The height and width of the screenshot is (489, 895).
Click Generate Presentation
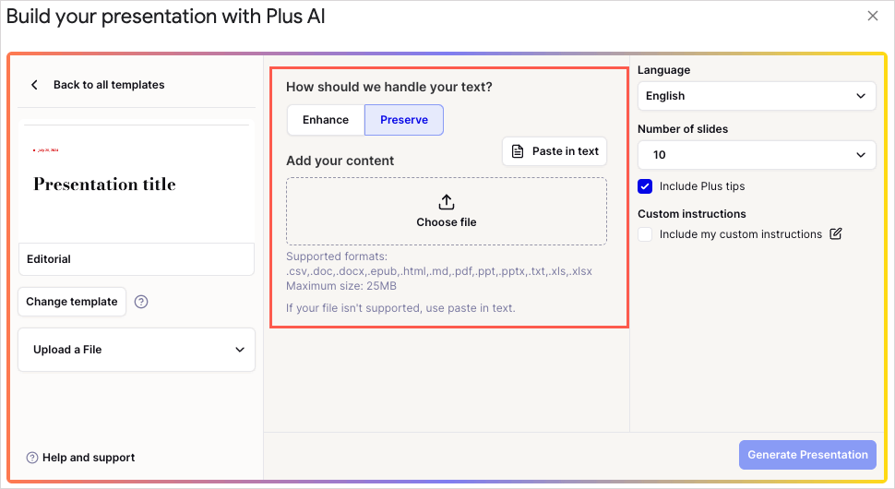[807, 455]
